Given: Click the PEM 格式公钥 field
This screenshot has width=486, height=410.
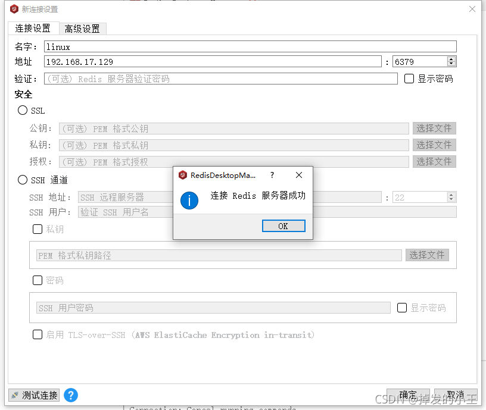Looking at the screenshot, I should coord(234,128).
